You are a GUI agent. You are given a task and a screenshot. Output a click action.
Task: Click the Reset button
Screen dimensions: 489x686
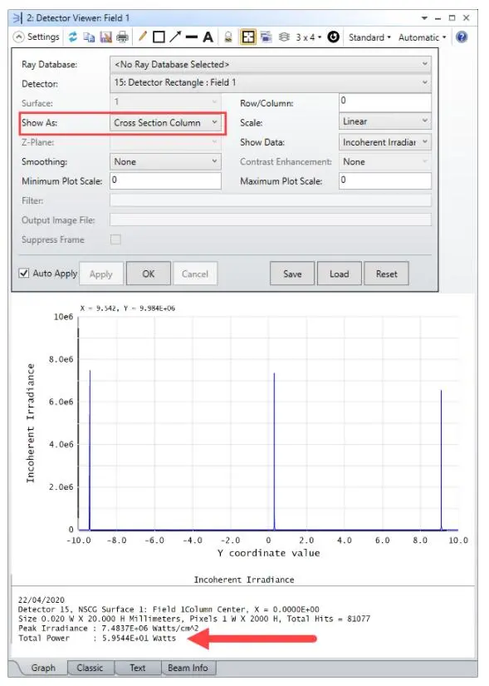[x=386, y=274]
